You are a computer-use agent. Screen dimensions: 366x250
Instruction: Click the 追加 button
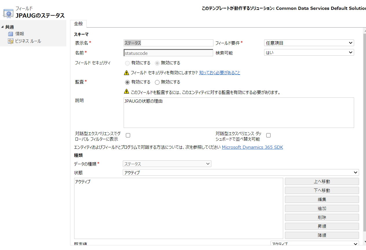point(322,209)
